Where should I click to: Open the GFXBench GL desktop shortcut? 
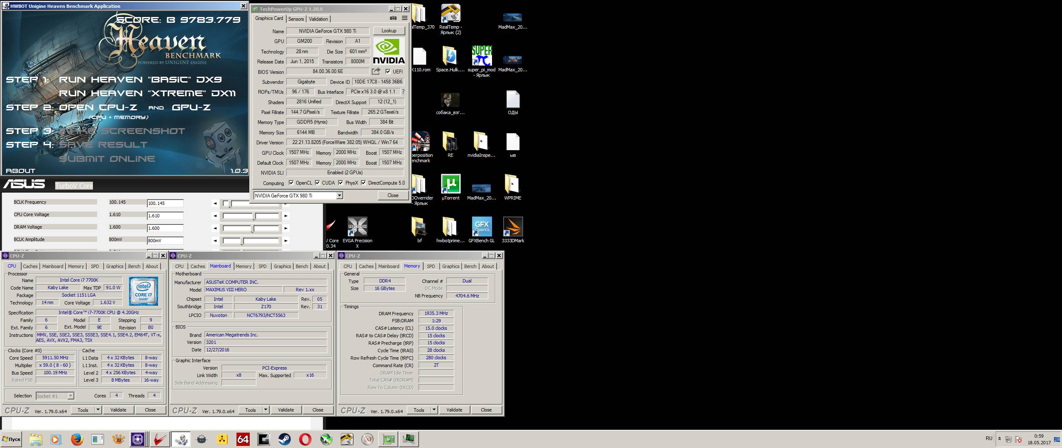pyautogui.click(x=482, y=230)
